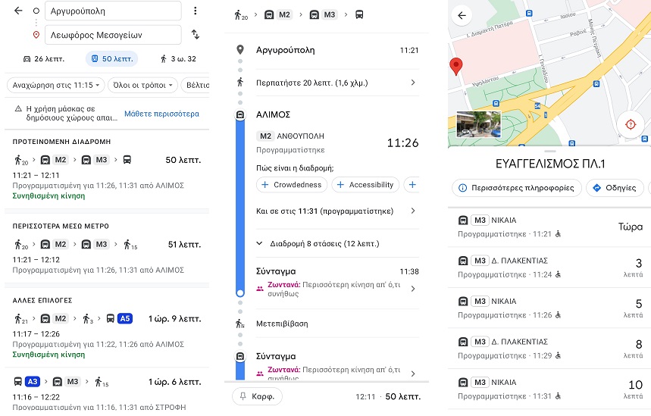The height and width of the screenshot is (416, 651).
Task: Select the M3 Δ. ΠΛΑΚΕΝΤΙΑΣ 11:24 departure
Action: [x=549, y=267]
